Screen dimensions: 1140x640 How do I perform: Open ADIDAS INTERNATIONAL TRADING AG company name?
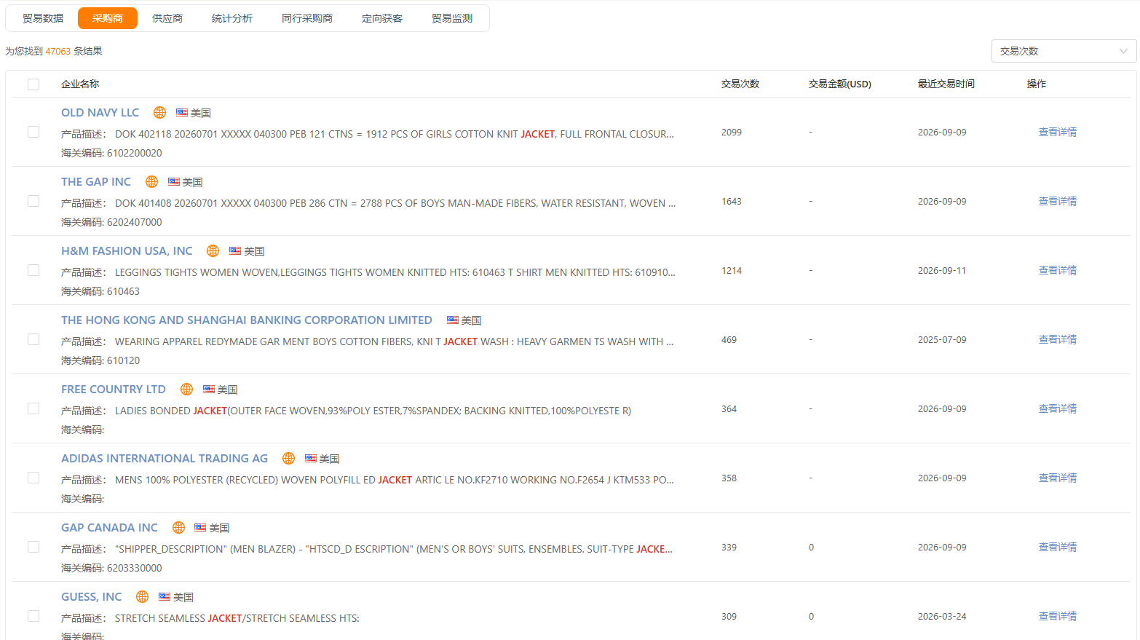(x=165, y=458)
